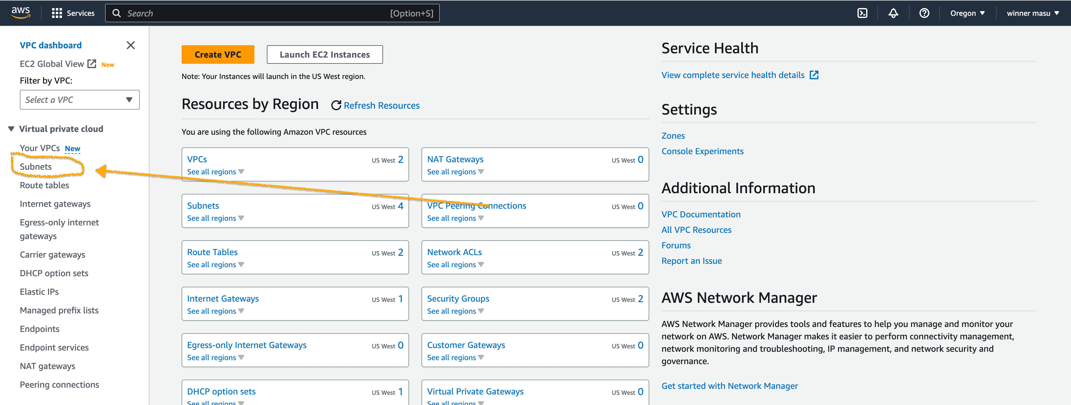Collapse the Virtual private cloud section
Viewport: 1071px width, 405px height.
click(x=11, y=129)
